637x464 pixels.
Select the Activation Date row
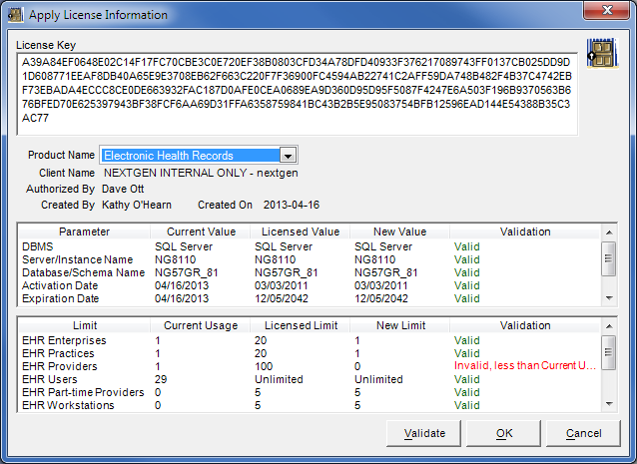pyautogui.click(x=309, y=285)
